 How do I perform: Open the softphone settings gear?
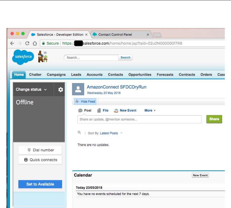60,90
